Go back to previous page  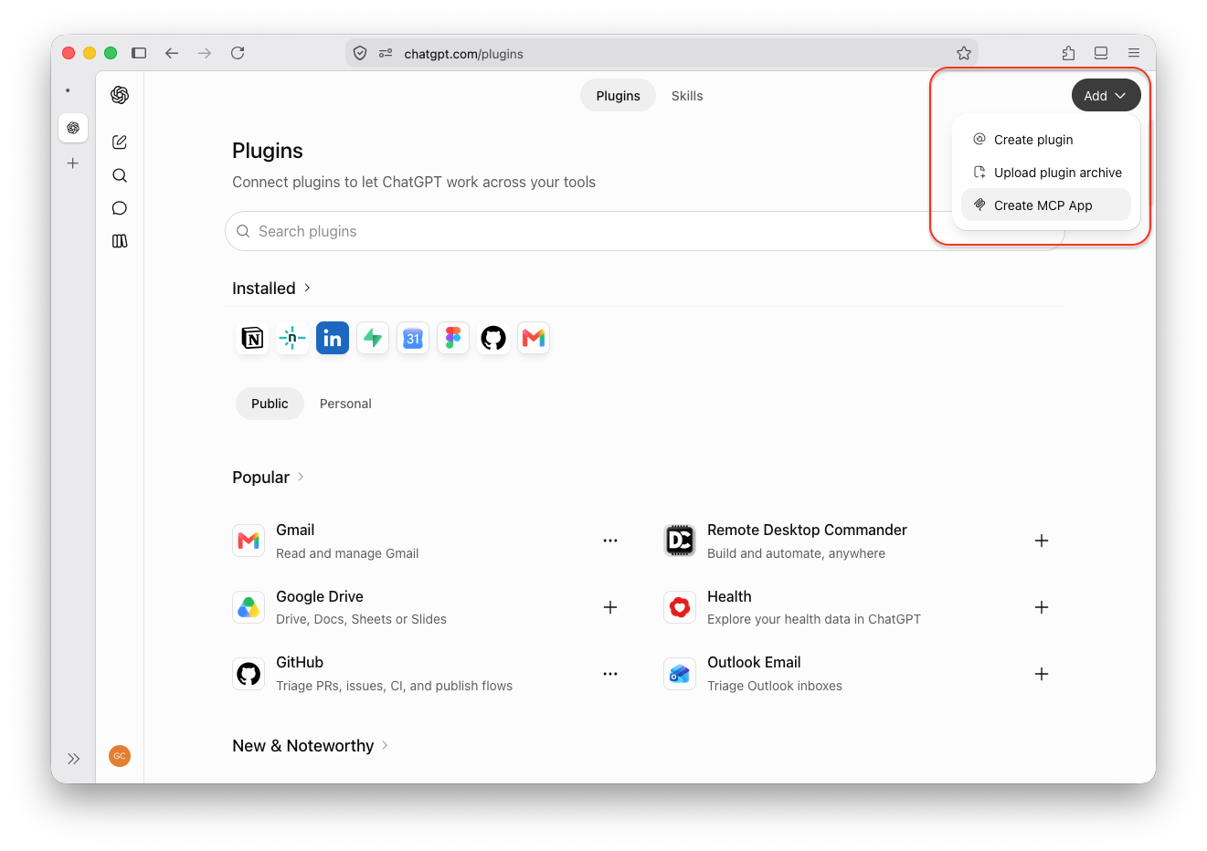pos(172,53)
